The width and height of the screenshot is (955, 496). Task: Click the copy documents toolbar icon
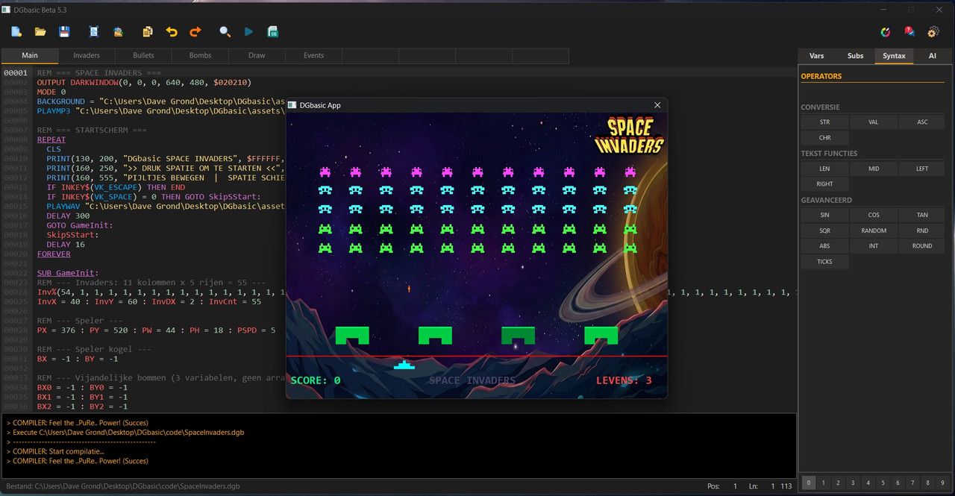pyautogui.click(x=148, y=32)
